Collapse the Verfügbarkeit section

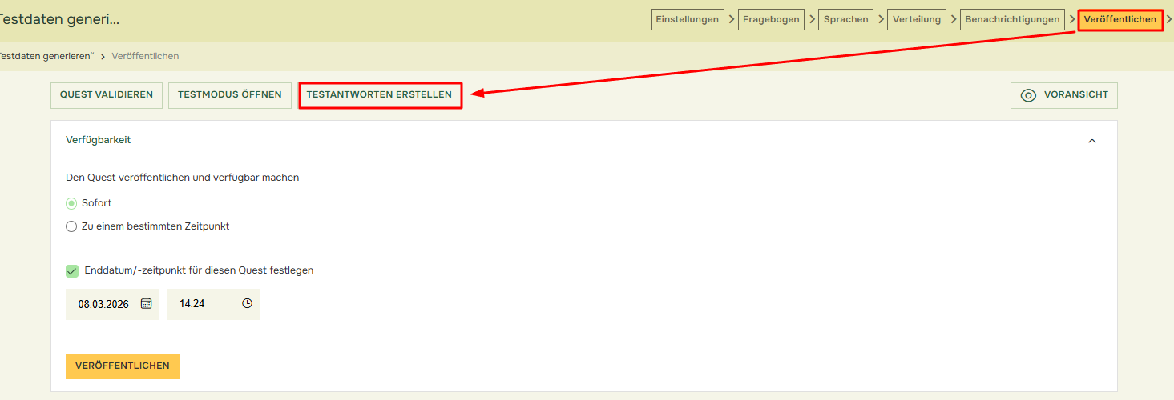click(1091, 141)
